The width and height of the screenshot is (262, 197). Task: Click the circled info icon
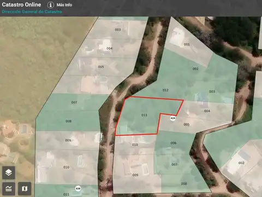pyautogui.click(x=50, y=5)
